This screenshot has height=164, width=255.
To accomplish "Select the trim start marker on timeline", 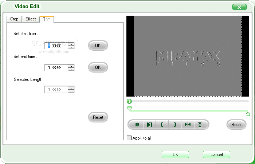I will click(129, 108).
